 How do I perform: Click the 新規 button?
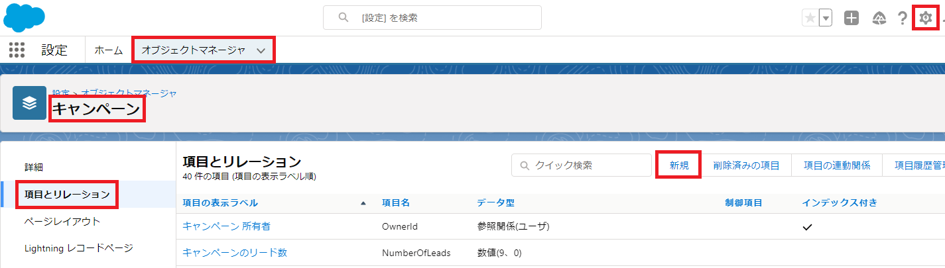679,165
